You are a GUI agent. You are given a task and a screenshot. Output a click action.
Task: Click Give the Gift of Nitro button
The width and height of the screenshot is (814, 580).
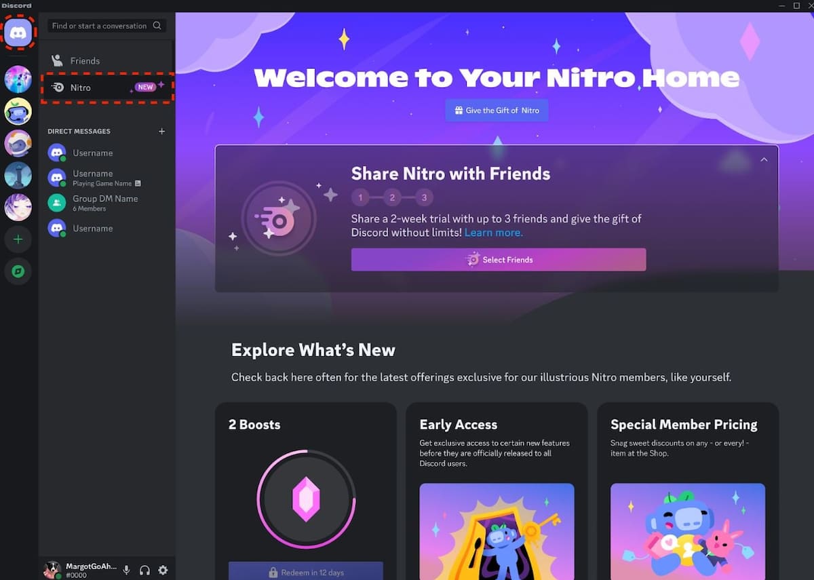497,111
